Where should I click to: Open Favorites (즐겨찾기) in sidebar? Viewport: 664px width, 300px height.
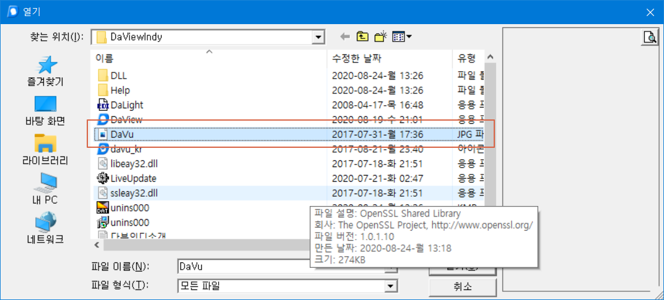[45, 71]
